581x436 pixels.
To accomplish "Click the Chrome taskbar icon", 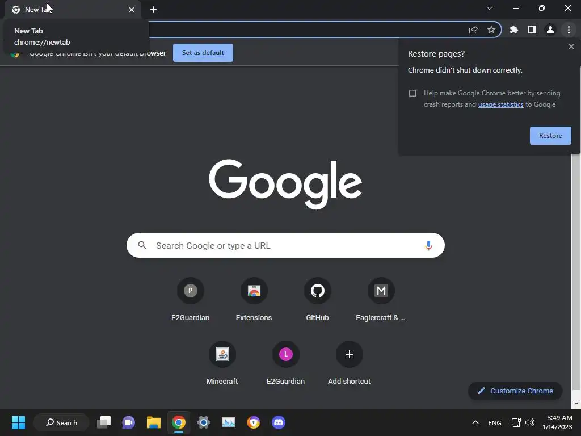I will click(179, 422).
